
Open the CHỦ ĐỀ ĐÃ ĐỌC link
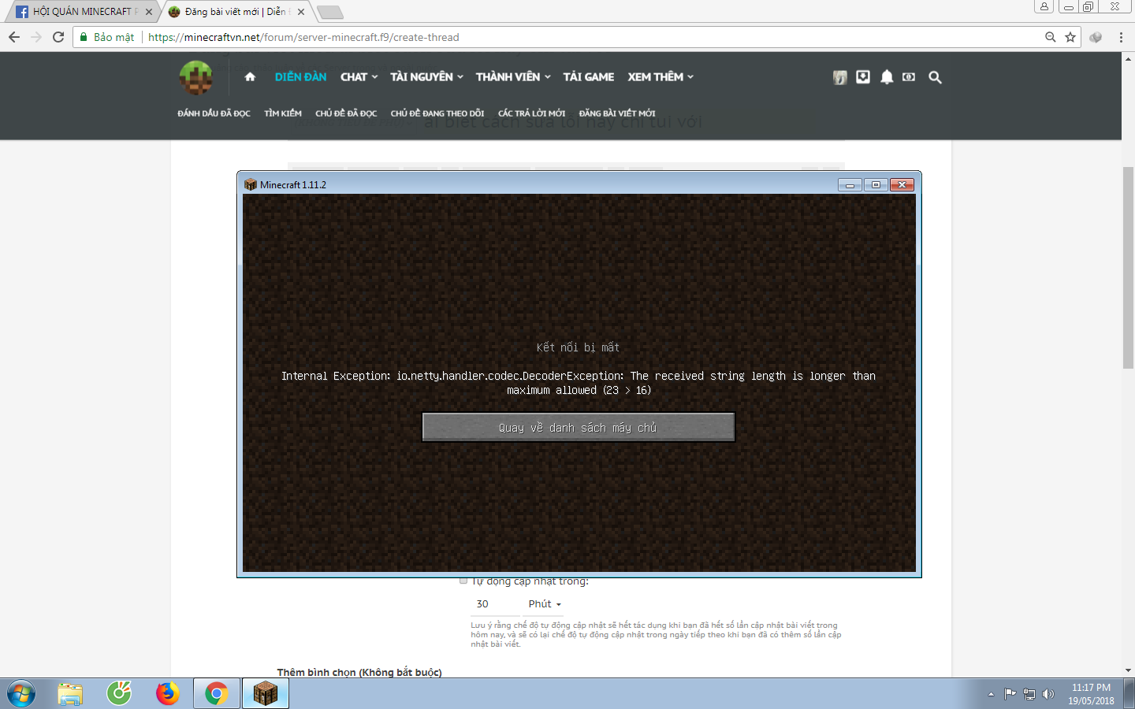346,113
